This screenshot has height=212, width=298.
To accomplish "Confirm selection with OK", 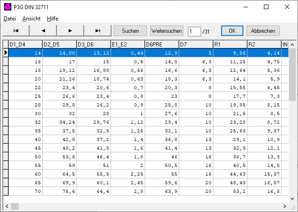I will (x=232, y=31).
